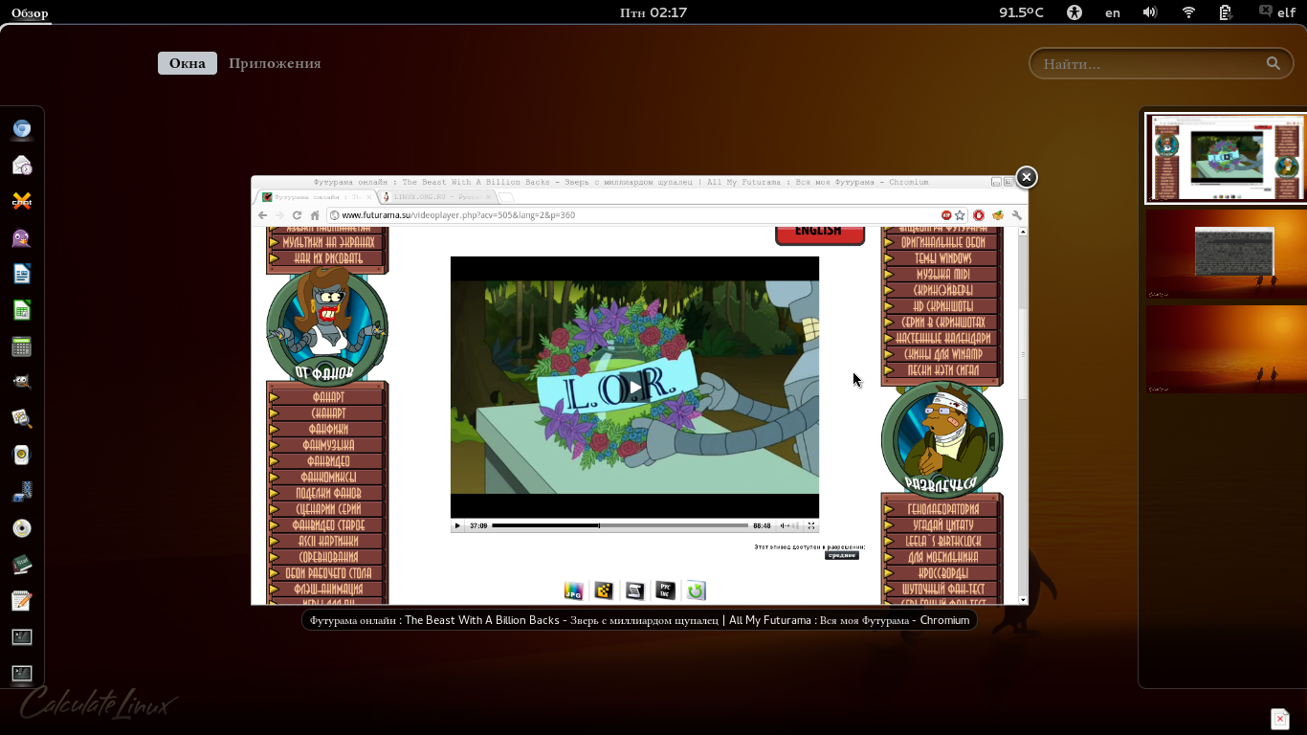Select the LINUX.ORG.RU browser tab
Screen dimensions: 1307x735
434,196
